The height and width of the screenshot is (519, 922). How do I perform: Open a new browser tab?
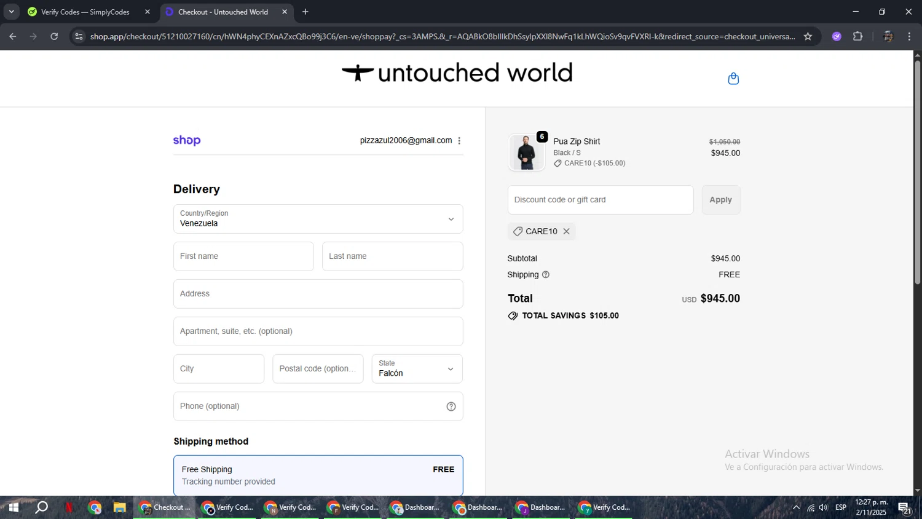click(x=305, y=12)
